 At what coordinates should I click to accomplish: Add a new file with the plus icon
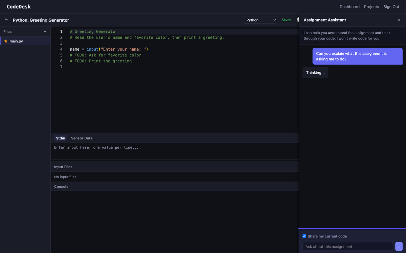coord(45,32)
